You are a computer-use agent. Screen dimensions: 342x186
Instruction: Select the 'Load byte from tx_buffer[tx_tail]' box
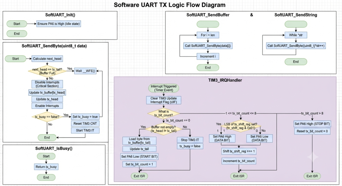pos(139,141)
